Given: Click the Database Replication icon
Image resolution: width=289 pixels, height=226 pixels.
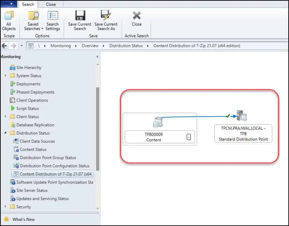Looking at the screenshot, I should 13,125.
